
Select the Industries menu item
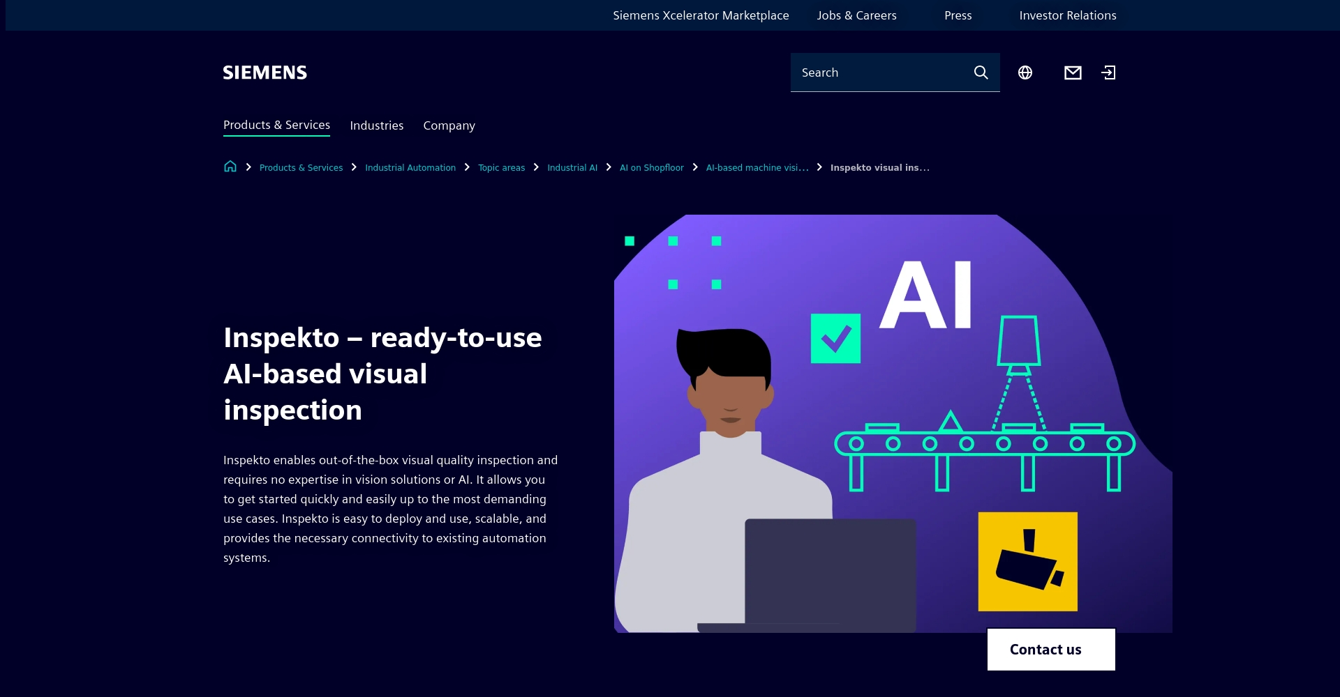tap(377, 125)
